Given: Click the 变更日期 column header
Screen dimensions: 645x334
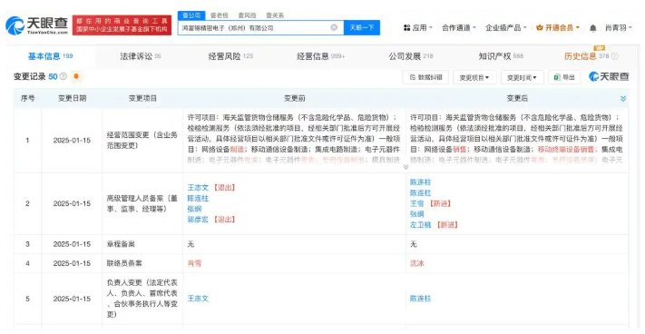Looking at the screenshot, I should point(72,98).
